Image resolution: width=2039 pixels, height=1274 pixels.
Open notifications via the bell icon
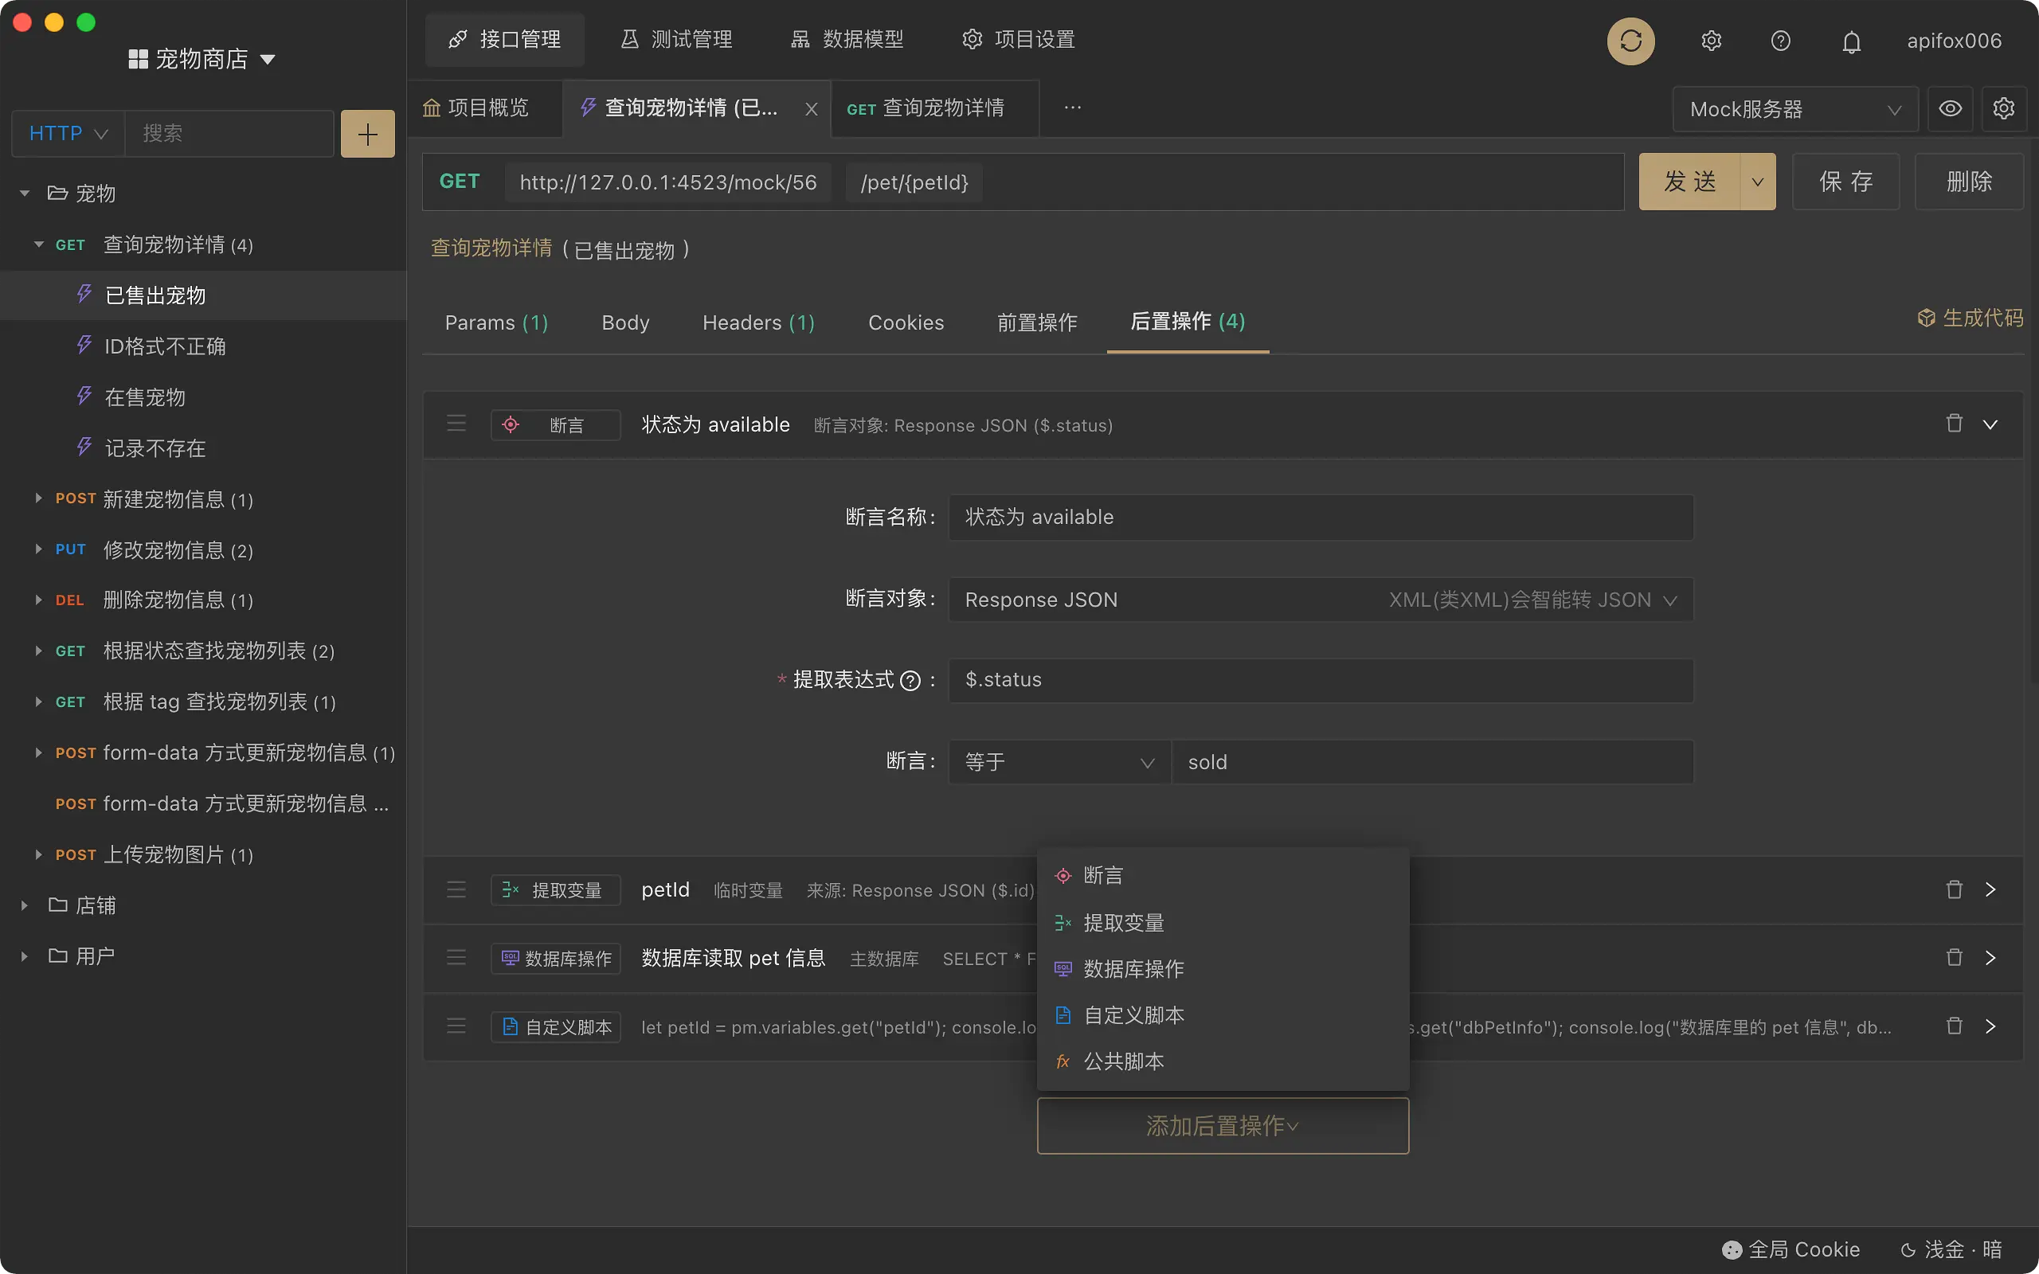(x=1851, y=41)
